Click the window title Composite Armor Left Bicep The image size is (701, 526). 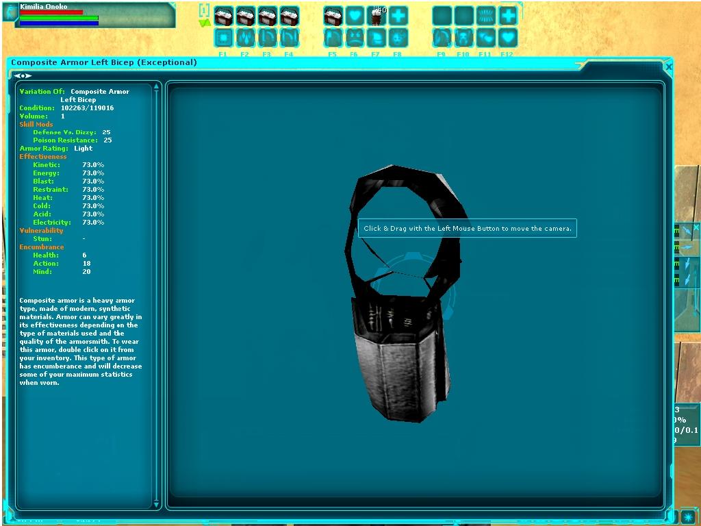coord(104,62)
